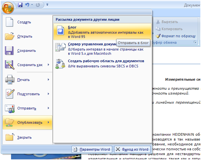Click the Undo arrow in Quick Access toolbar
Viewport: 201px width, 160px height.
click(x=27, y=5)
